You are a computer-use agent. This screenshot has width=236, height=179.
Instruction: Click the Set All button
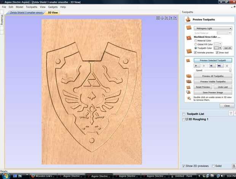227,48
